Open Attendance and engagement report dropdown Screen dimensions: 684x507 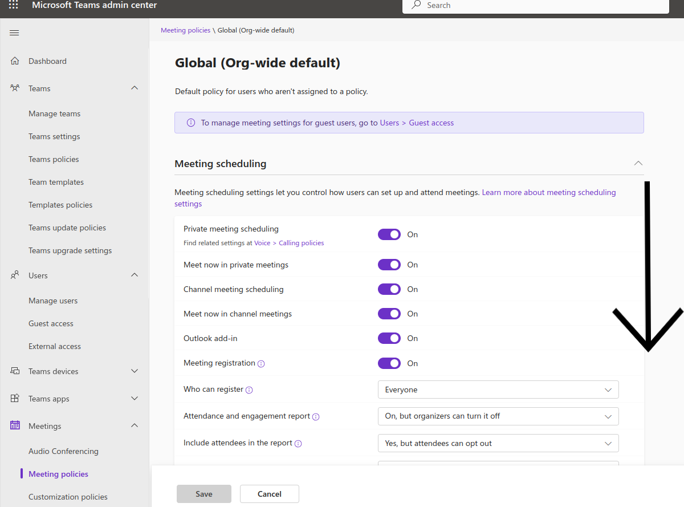[498, 416]
